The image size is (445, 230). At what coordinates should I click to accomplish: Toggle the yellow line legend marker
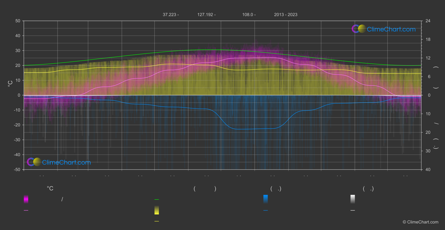tap(157, 221)
